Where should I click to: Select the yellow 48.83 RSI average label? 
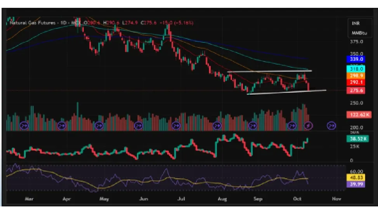click(357, 177)
